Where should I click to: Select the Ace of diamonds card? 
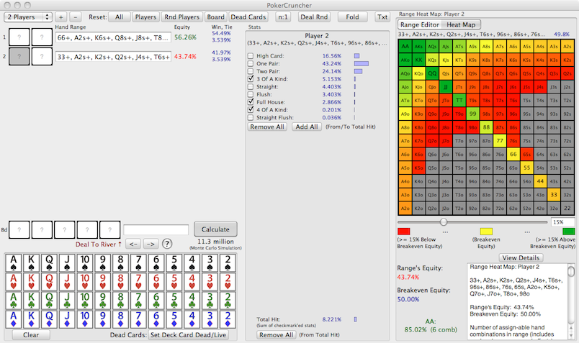[x=14, y=319]
